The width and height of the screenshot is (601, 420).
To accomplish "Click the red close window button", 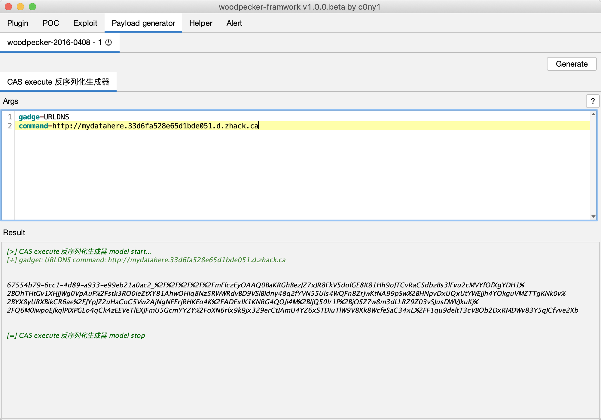I will (8, 7).
